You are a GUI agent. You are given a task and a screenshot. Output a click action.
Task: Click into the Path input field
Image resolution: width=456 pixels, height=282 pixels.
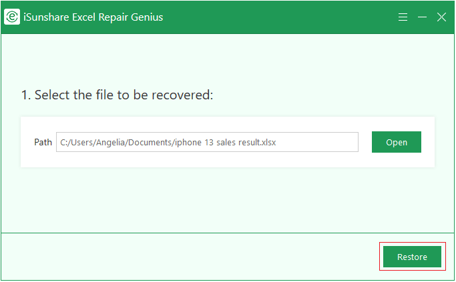[x=207, y=142]
